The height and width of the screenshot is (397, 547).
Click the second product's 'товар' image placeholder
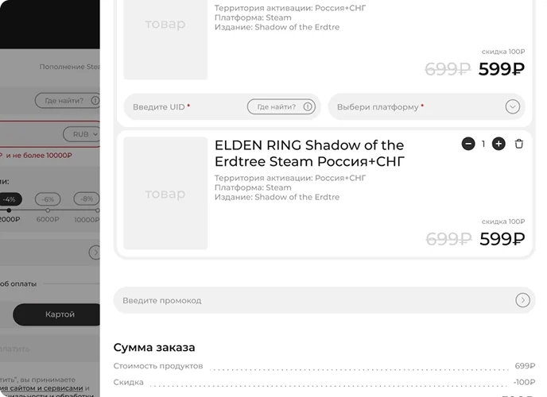click(165, 194)
